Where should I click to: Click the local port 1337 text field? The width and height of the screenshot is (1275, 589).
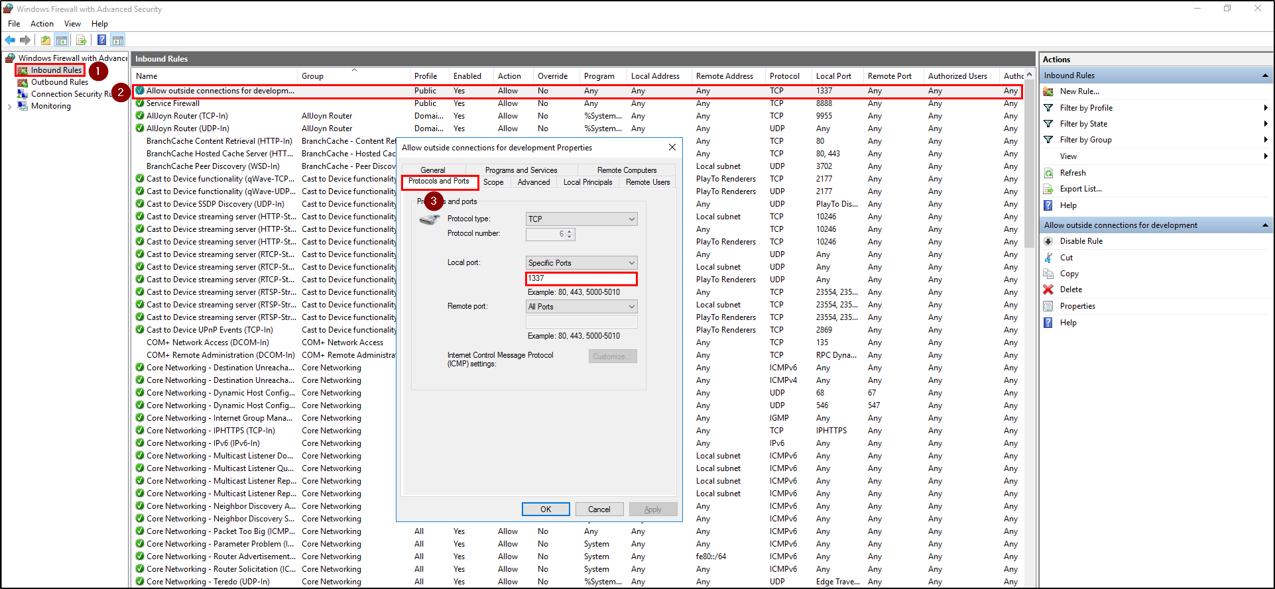tap(581, 279)
